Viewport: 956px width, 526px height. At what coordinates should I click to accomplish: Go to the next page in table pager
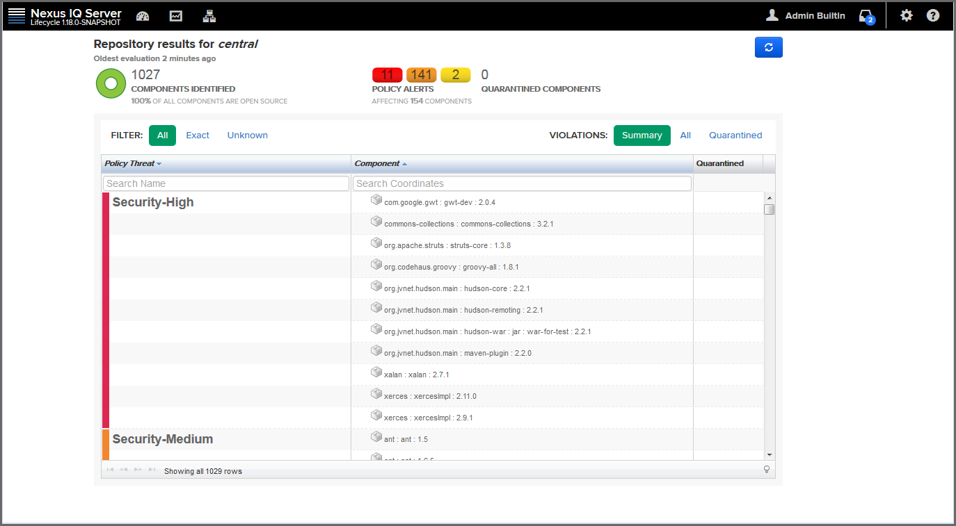[138, 470]
